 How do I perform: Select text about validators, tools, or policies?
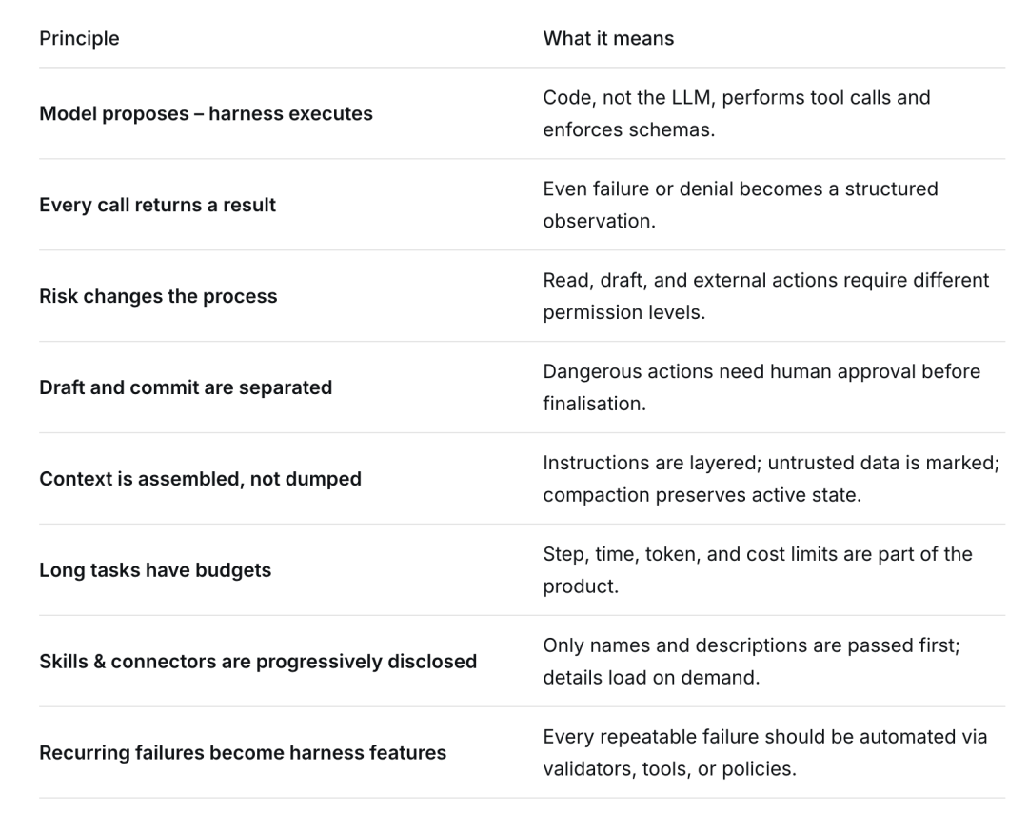click(669, 768)
